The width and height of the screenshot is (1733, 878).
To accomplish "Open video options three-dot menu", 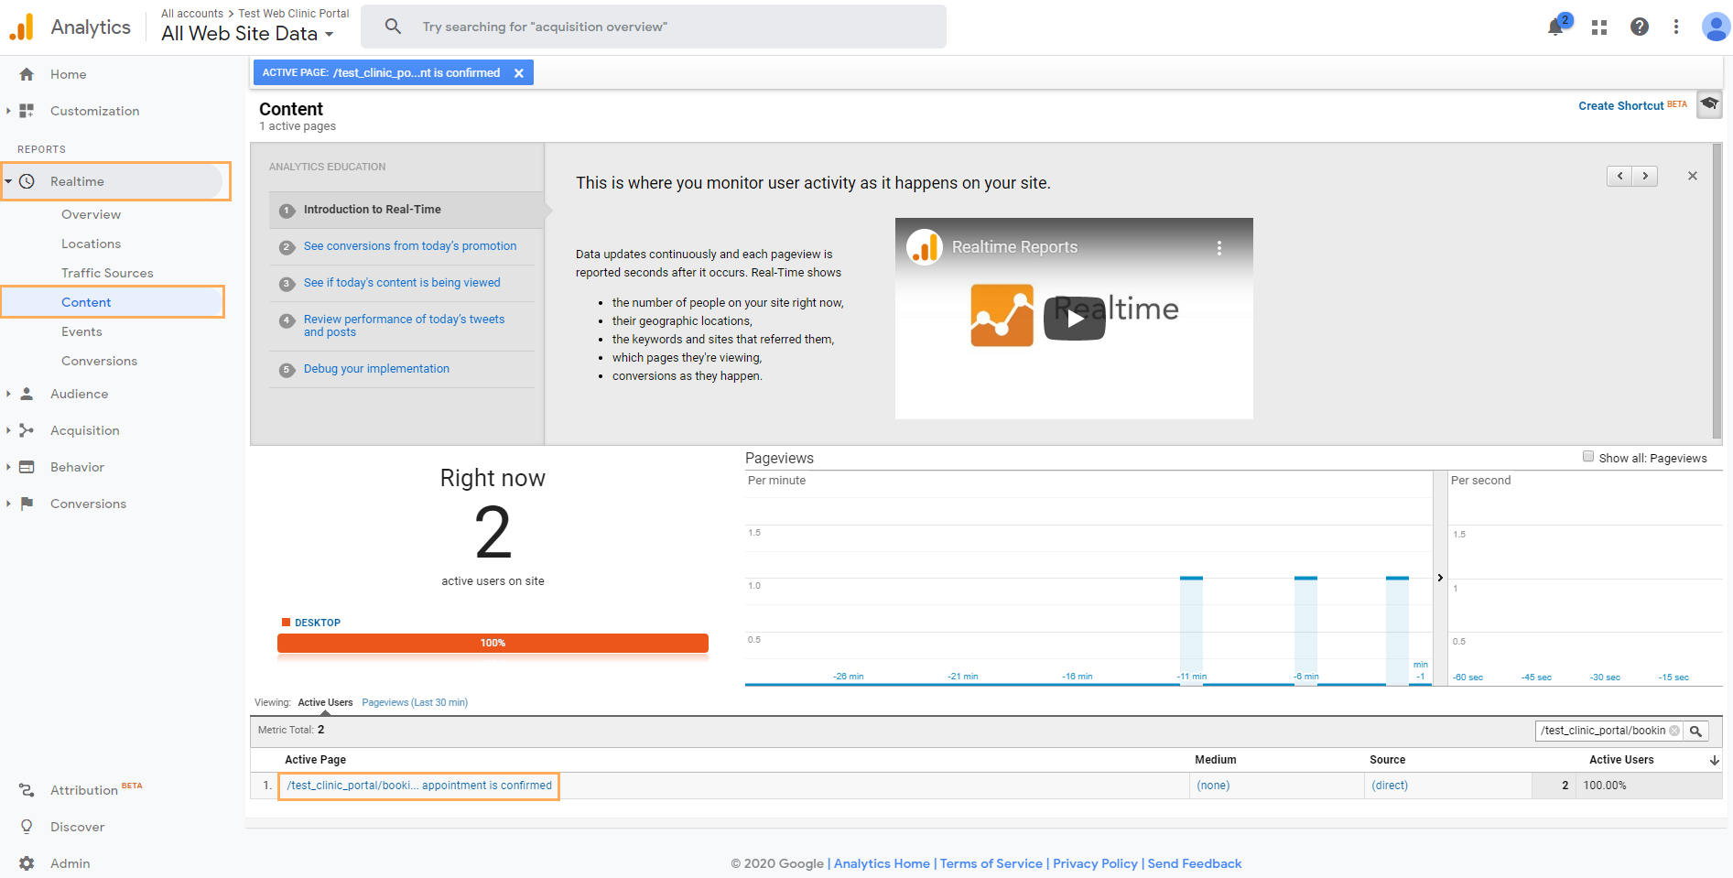I will click(x=1219, y=247).
